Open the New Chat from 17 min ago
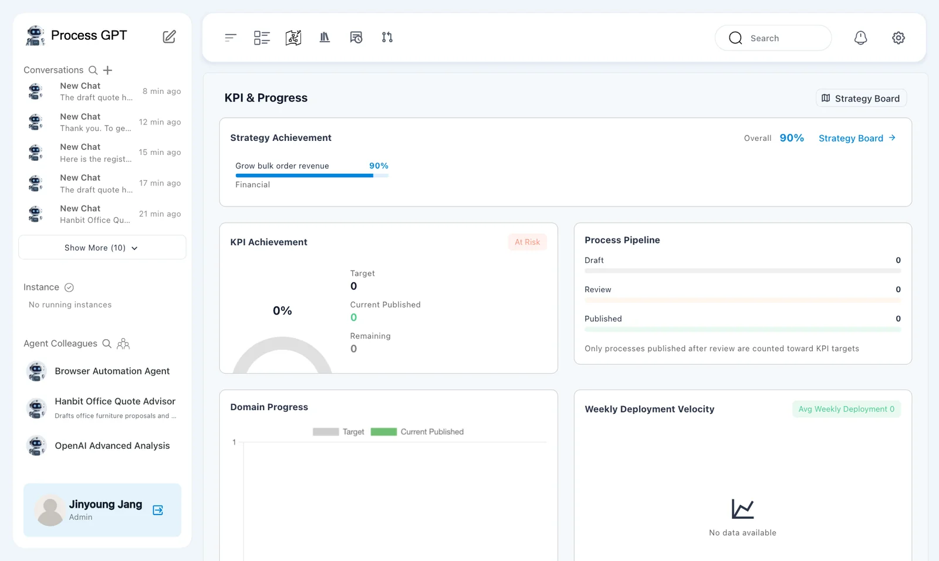This screenshot has width=939, height=561. pyautogui.click(x=102, y=184)
